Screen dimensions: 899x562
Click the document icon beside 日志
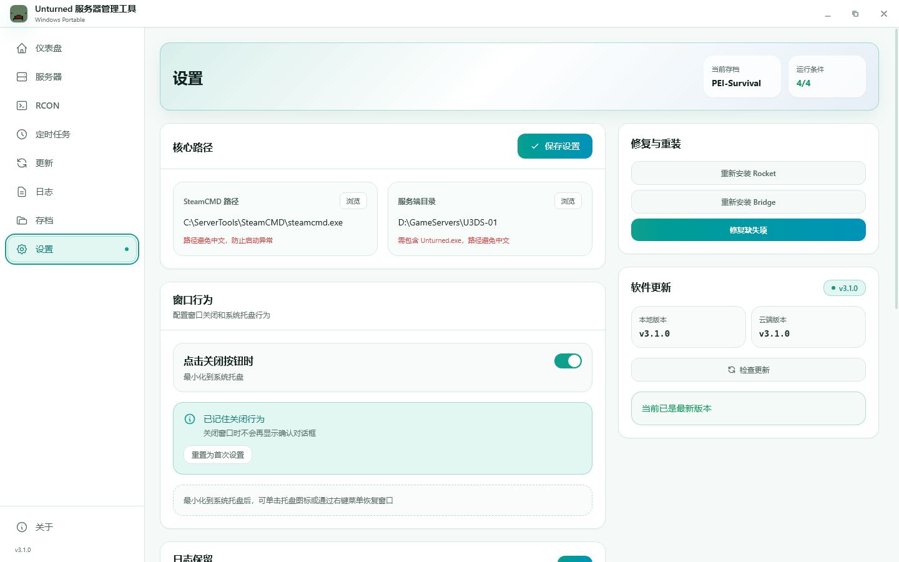[22, 192]
